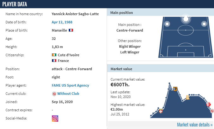Image resolution: width=214 pixels, height=129 pixels.
Task: Click the beige club crest on the chart plateau
Action: [188, 97]
